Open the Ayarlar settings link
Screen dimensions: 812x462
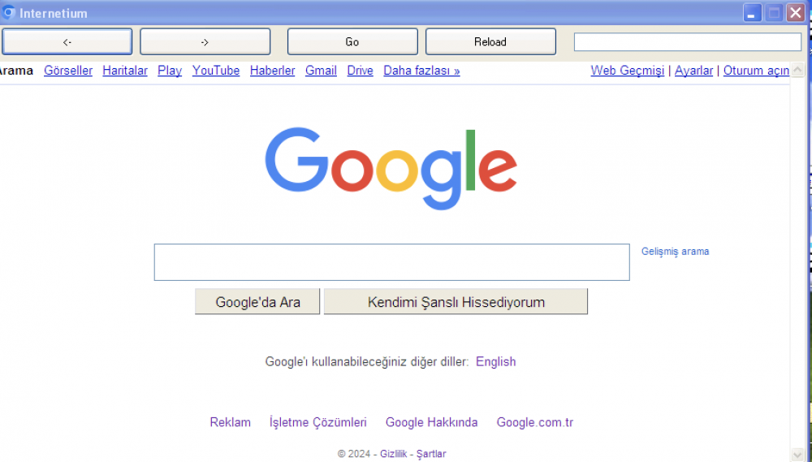click(x=693, y=71)
